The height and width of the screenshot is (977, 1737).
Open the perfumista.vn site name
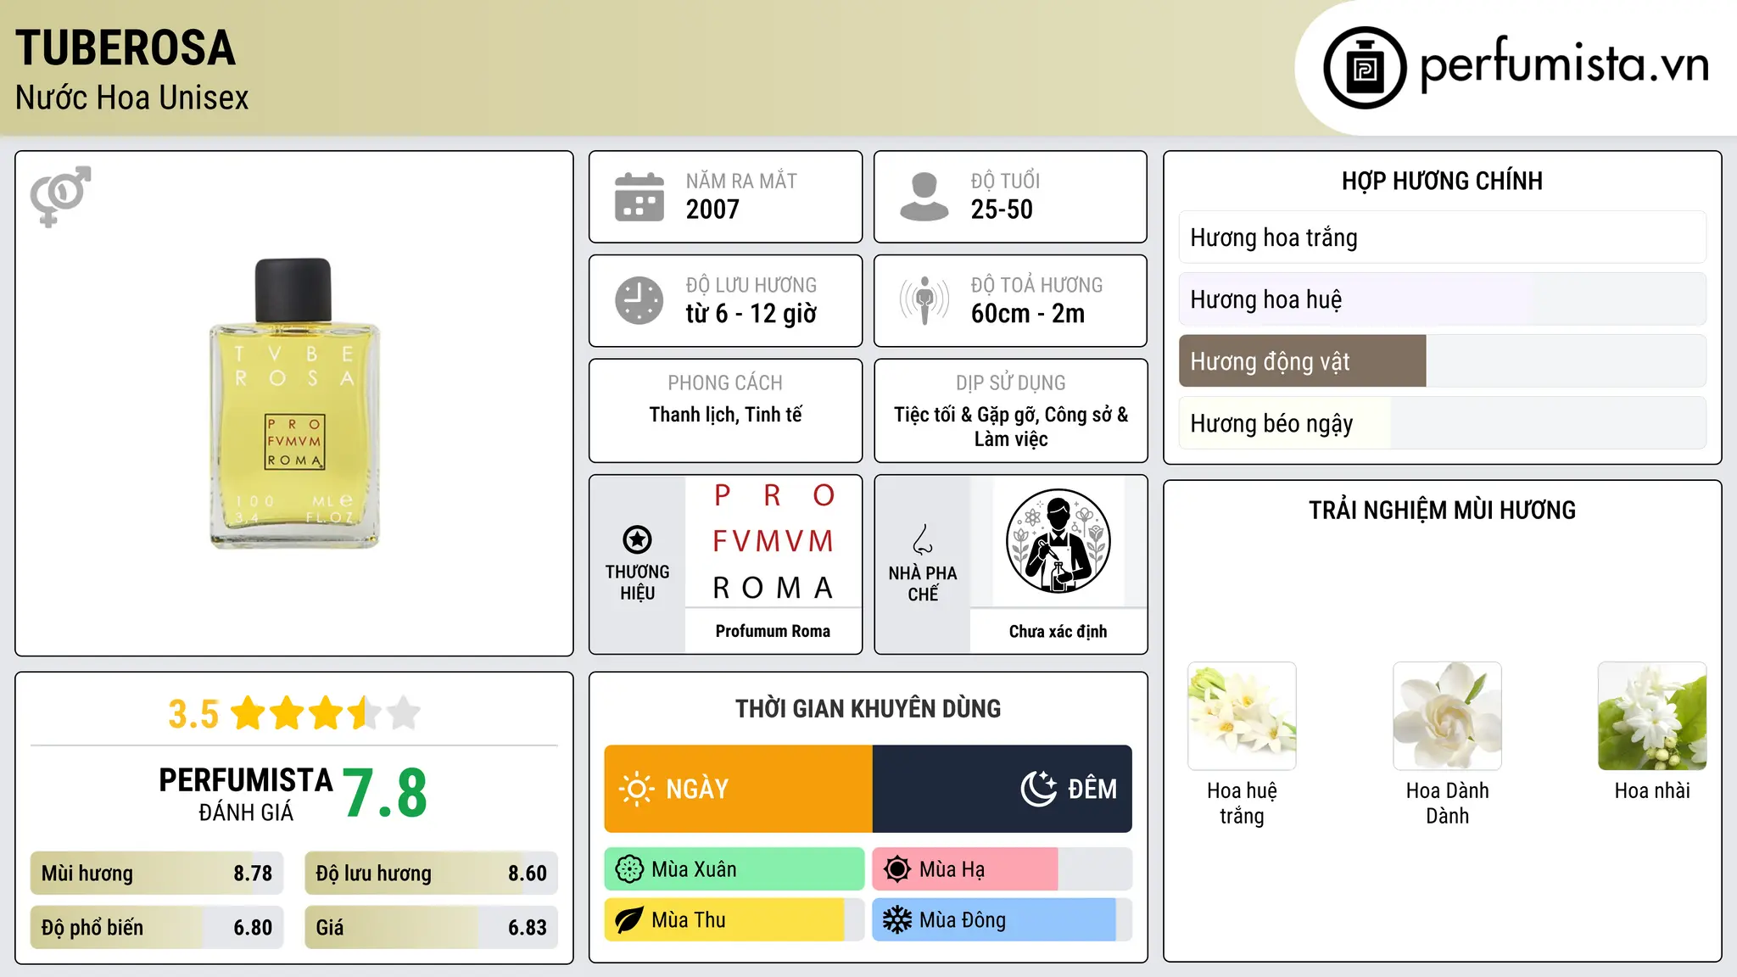[1564, 64]
